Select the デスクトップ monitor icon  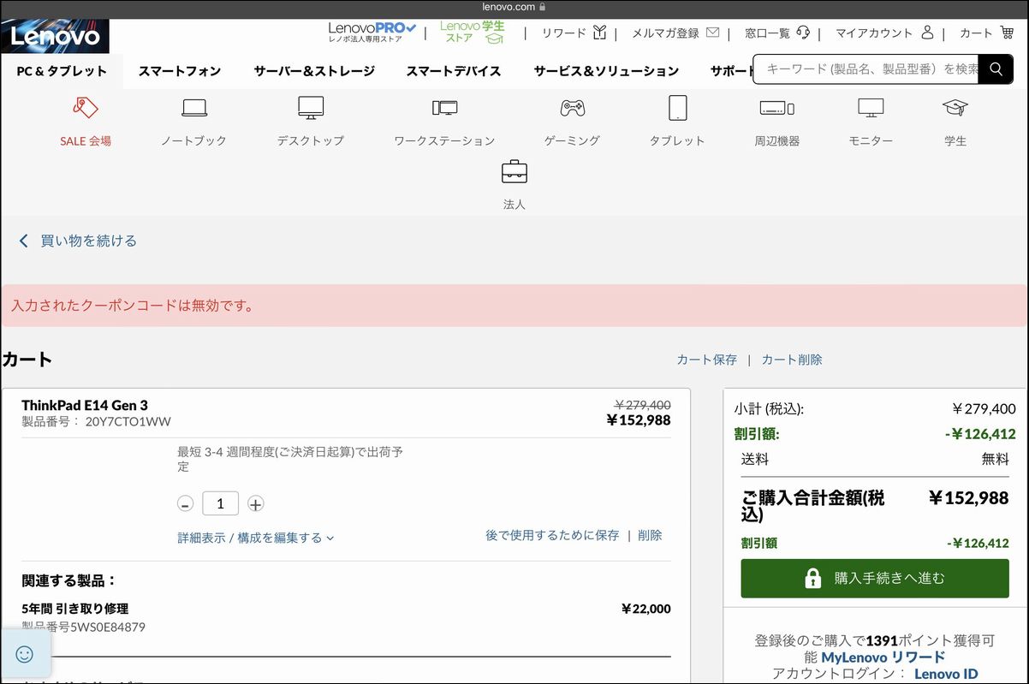tap(311, 108)
